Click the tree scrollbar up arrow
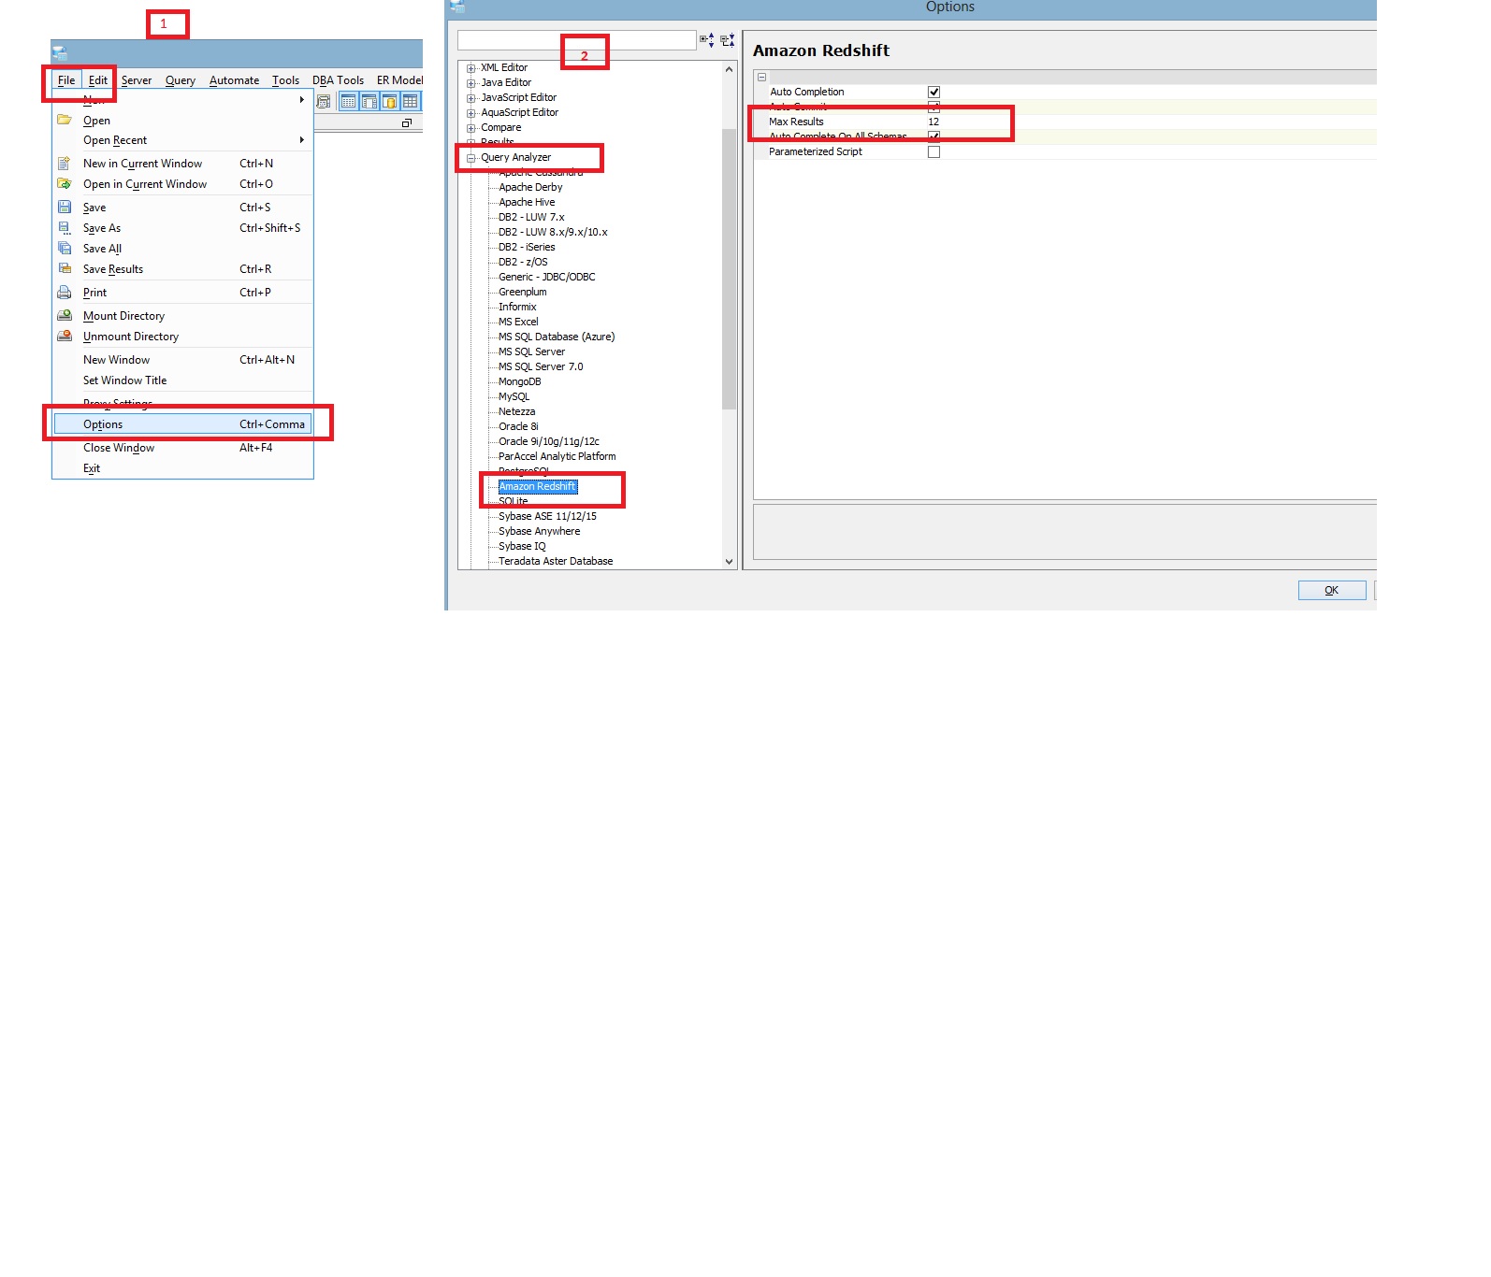Screen dimensions: 1491x1277 730,69
